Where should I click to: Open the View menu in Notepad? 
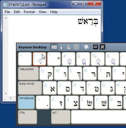coord(42,12)
